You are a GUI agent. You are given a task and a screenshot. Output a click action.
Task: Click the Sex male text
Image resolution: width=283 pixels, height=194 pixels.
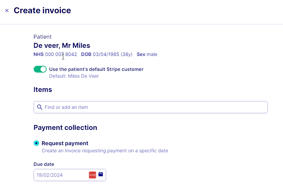click(x=147, y=54)
